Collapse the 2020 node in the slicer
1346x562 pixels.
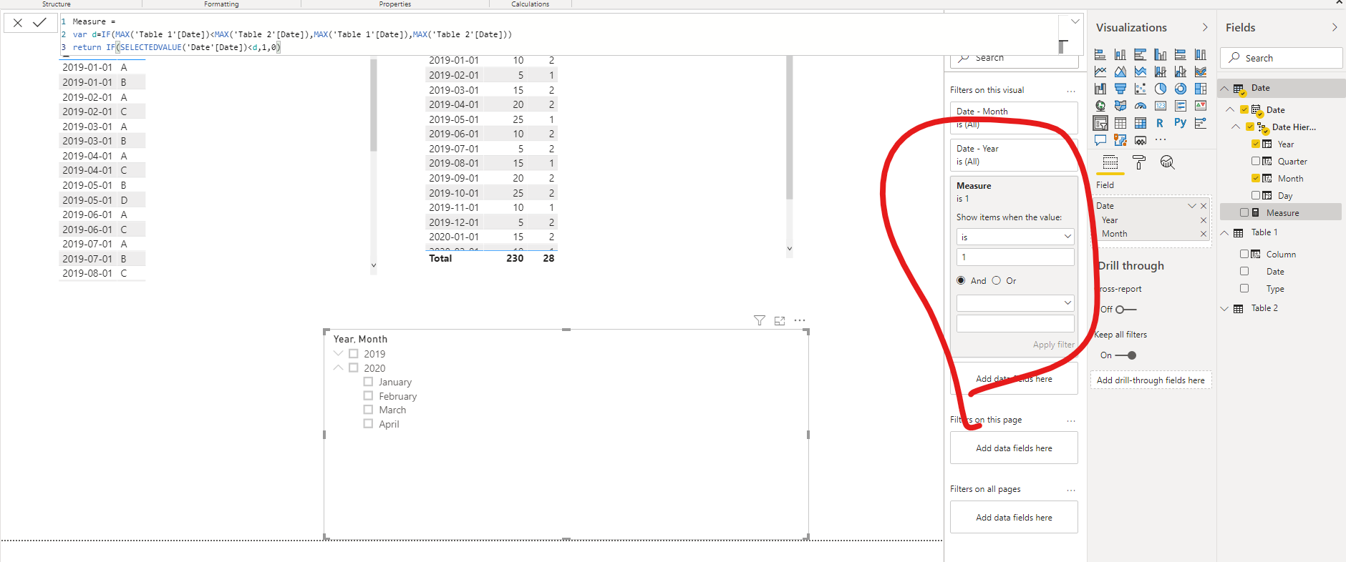point(339,368)
